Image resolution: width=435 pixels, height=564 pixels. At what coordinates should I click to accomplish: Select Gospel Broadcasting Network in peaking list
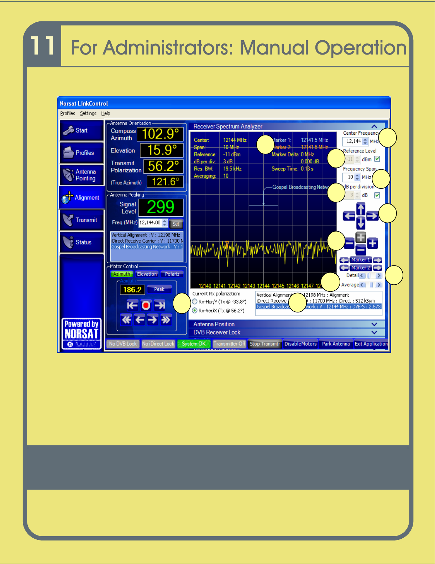(x=147, y=247)
